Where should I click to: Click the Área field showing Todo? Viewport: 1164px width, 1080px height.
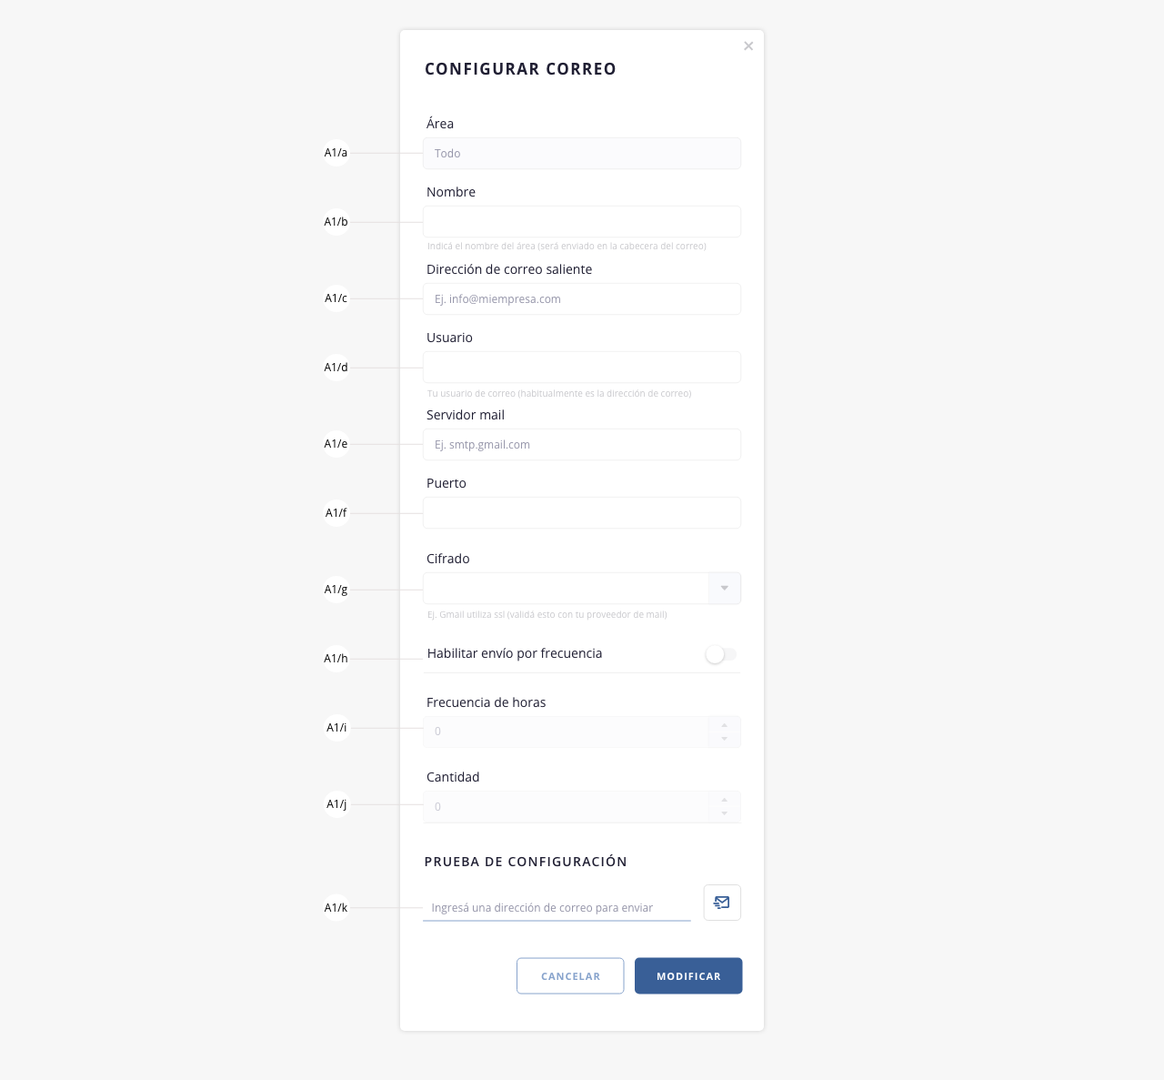pos(582,154)
